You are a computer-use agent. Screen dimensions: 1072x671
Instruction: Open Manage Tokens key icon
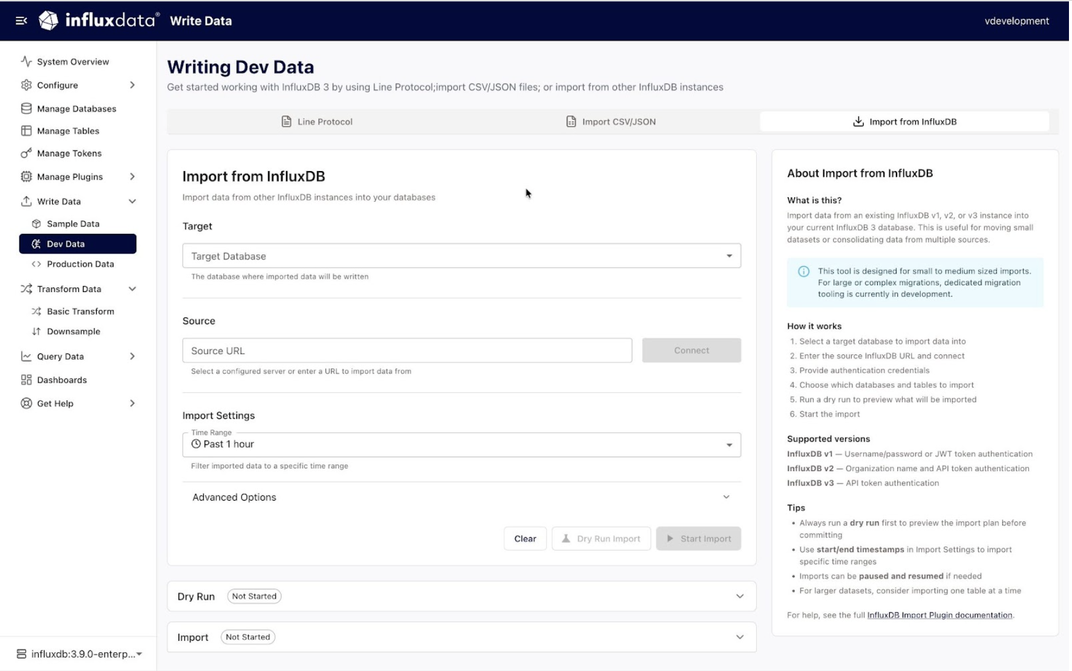coord(26,153)
